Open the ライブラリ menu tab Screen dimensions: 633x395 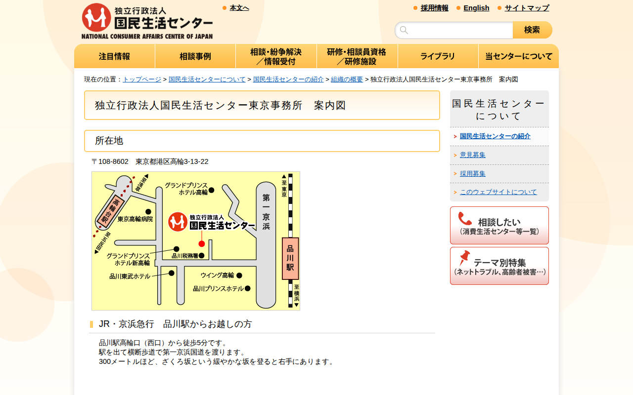pyautogui.click(x=438, y=56)
